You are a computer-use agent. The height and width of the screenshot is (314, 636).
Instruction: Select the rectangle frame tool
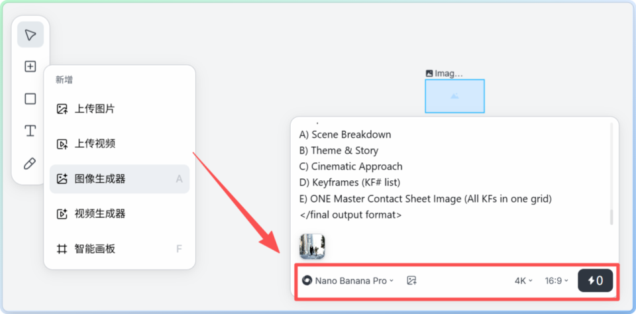point(30,99)
